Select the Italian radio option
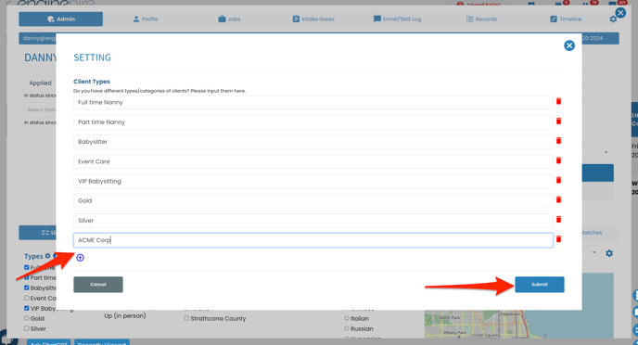 coord(347,318)
